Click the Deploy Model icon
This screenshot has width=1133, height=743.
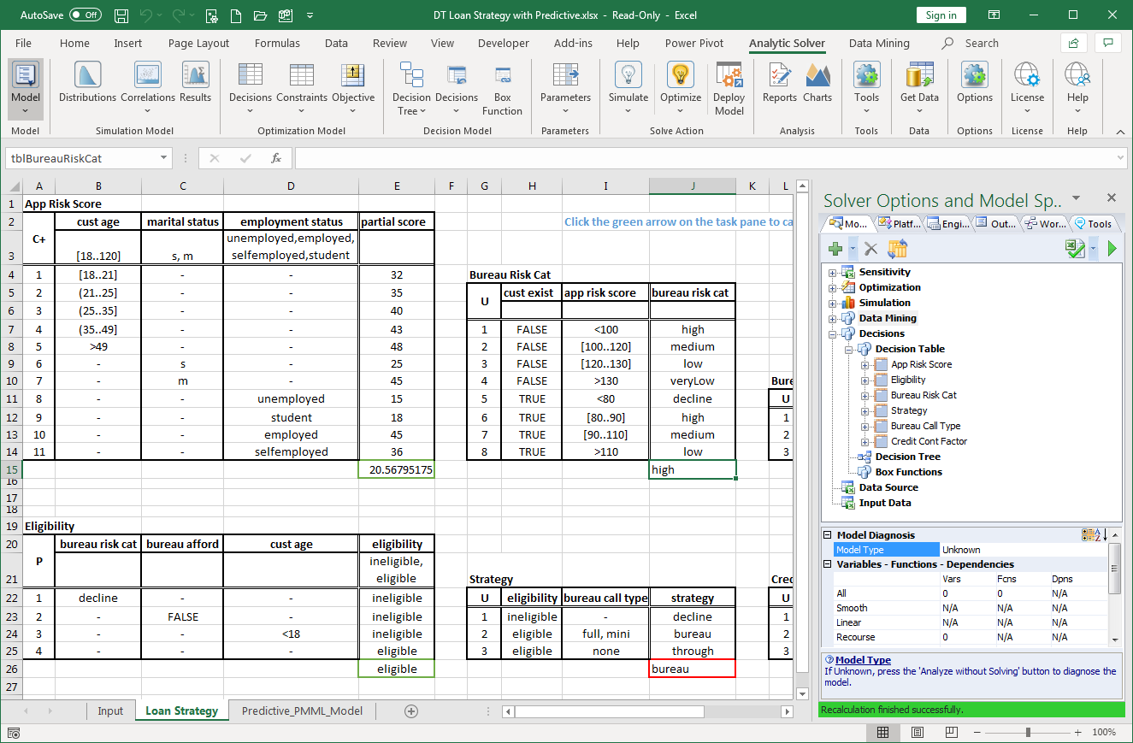tap(729, 86)
